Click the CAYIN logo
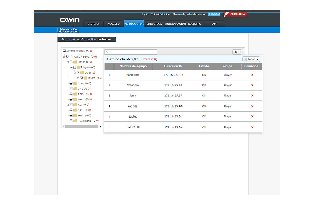Screen dimensions: 318x220 [70, 20]
